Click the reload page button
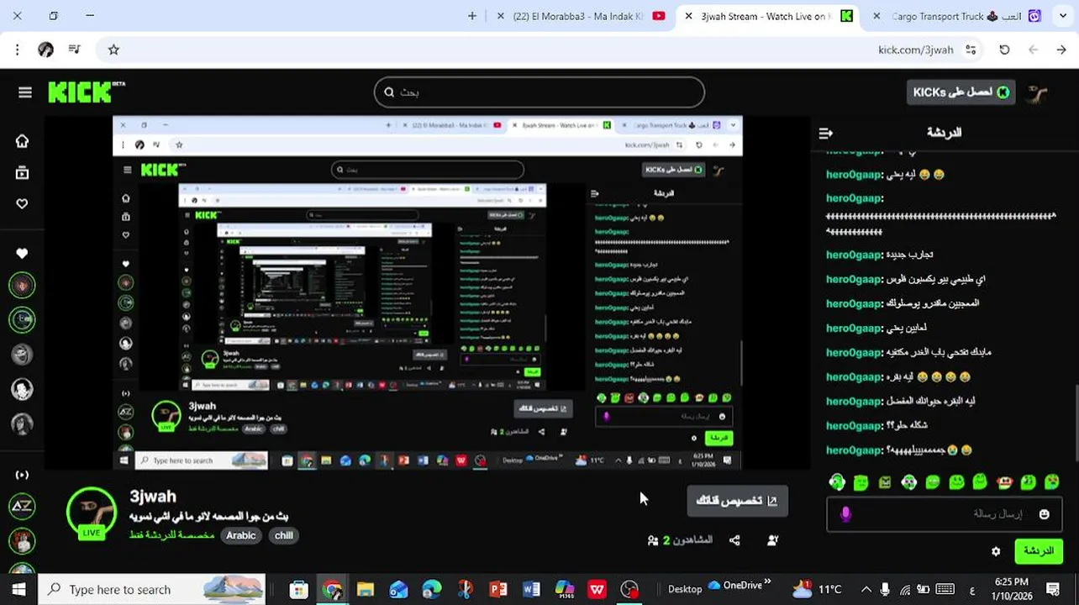 1004,50
